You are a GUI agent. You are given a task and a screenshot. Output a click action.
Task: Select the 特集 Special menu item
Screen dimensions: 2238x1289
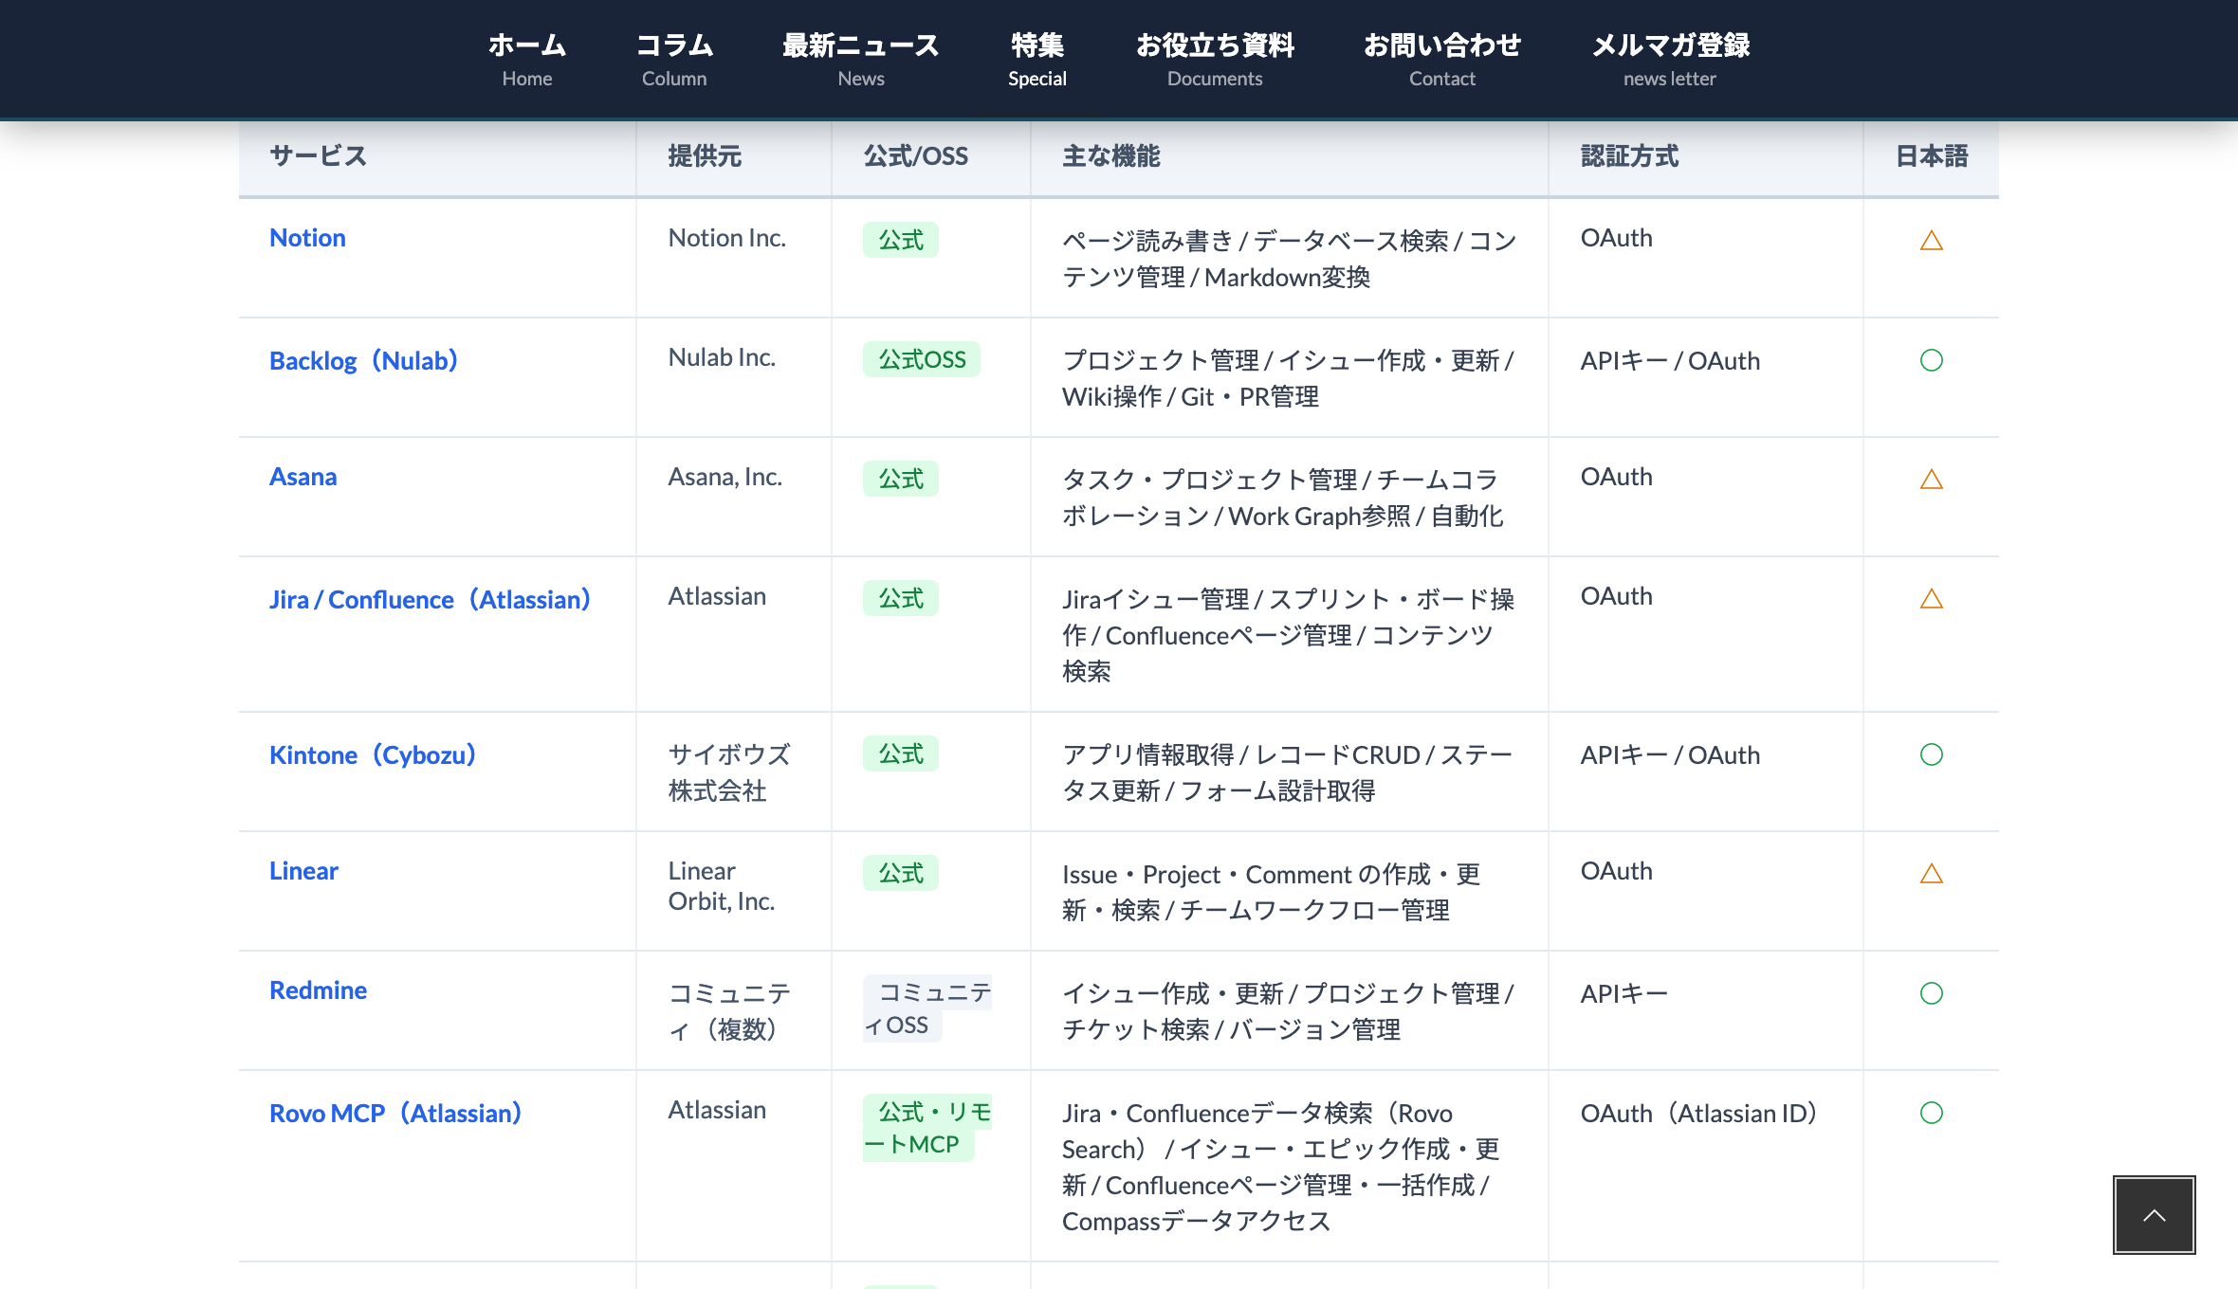coord(1037,59)
